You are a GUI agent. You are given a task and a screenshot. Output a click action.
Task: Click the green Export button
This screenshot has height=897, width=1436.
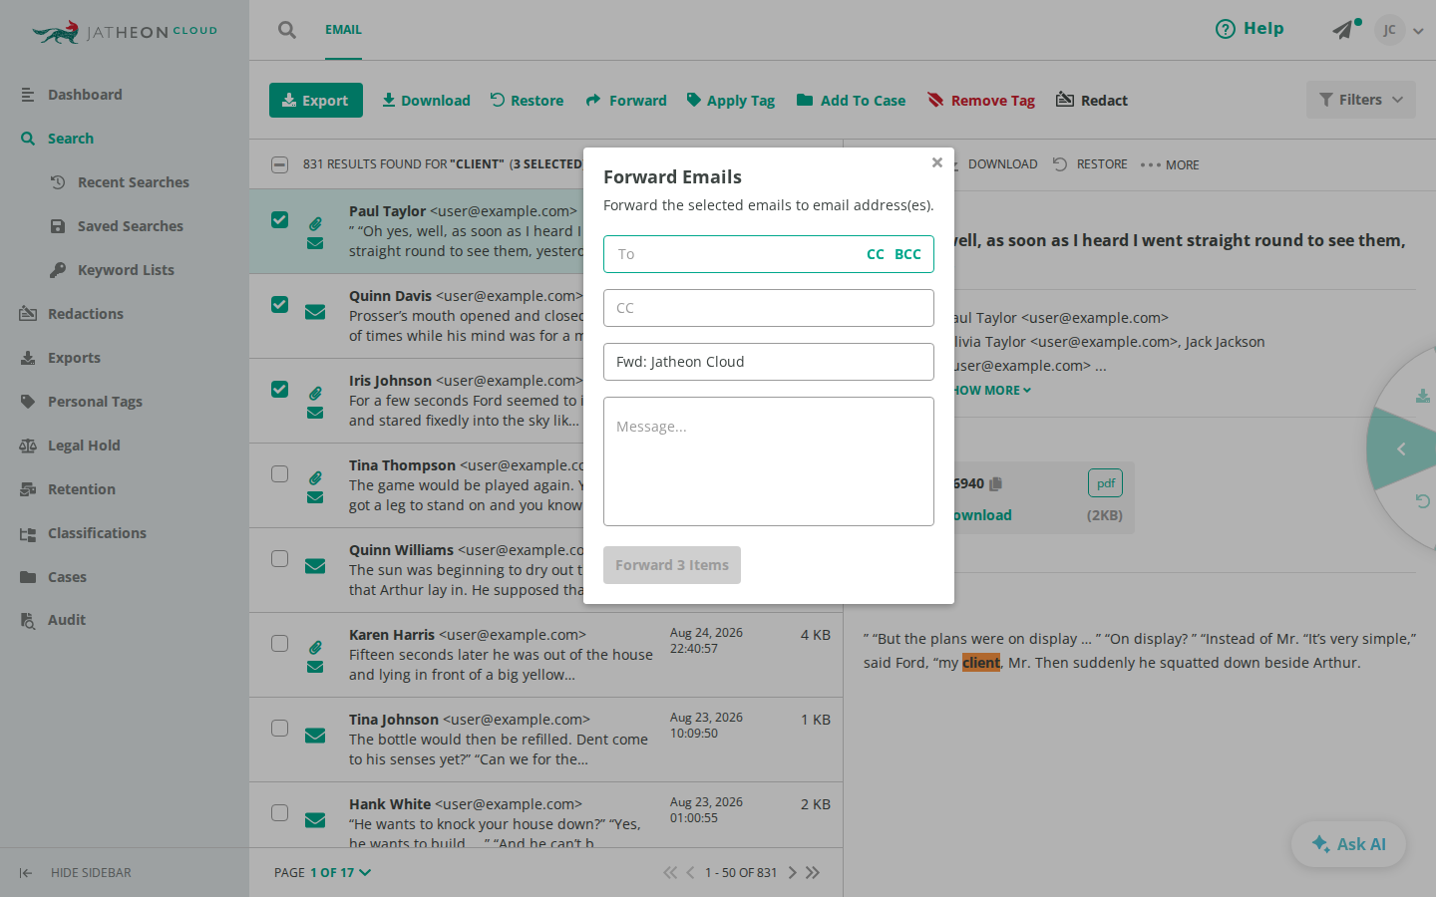pyautogui.click(x=316, y=100)
